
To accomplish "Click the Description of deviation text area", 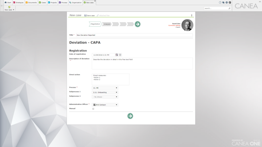I will tap(142, 64).
